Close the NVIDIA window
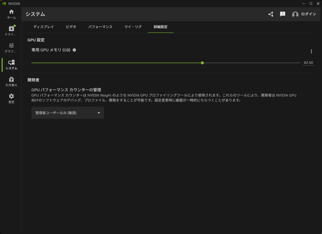Image resolution: width=322 pixels, height=234 pixels. pos(318,3)
